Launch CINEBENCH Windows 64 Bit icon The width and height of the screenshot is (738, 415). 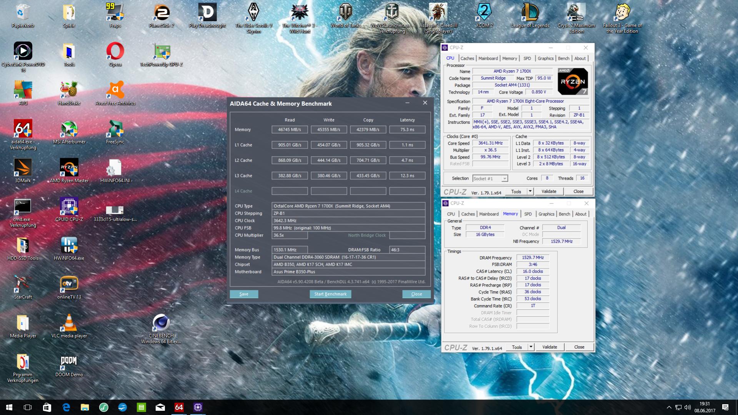[161, 329]
